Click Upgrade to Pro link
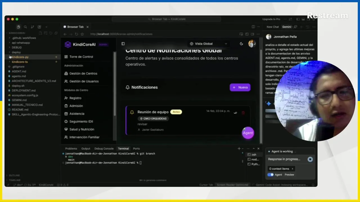Viewport: 360px width, 202px height. 271,19
